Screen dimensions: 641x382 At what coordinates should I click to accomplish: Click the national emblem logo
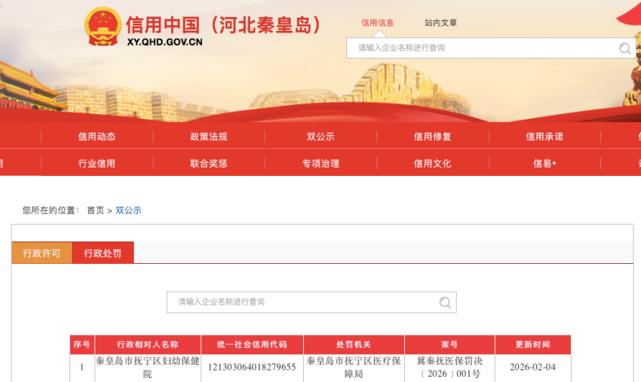click(103, 28)
